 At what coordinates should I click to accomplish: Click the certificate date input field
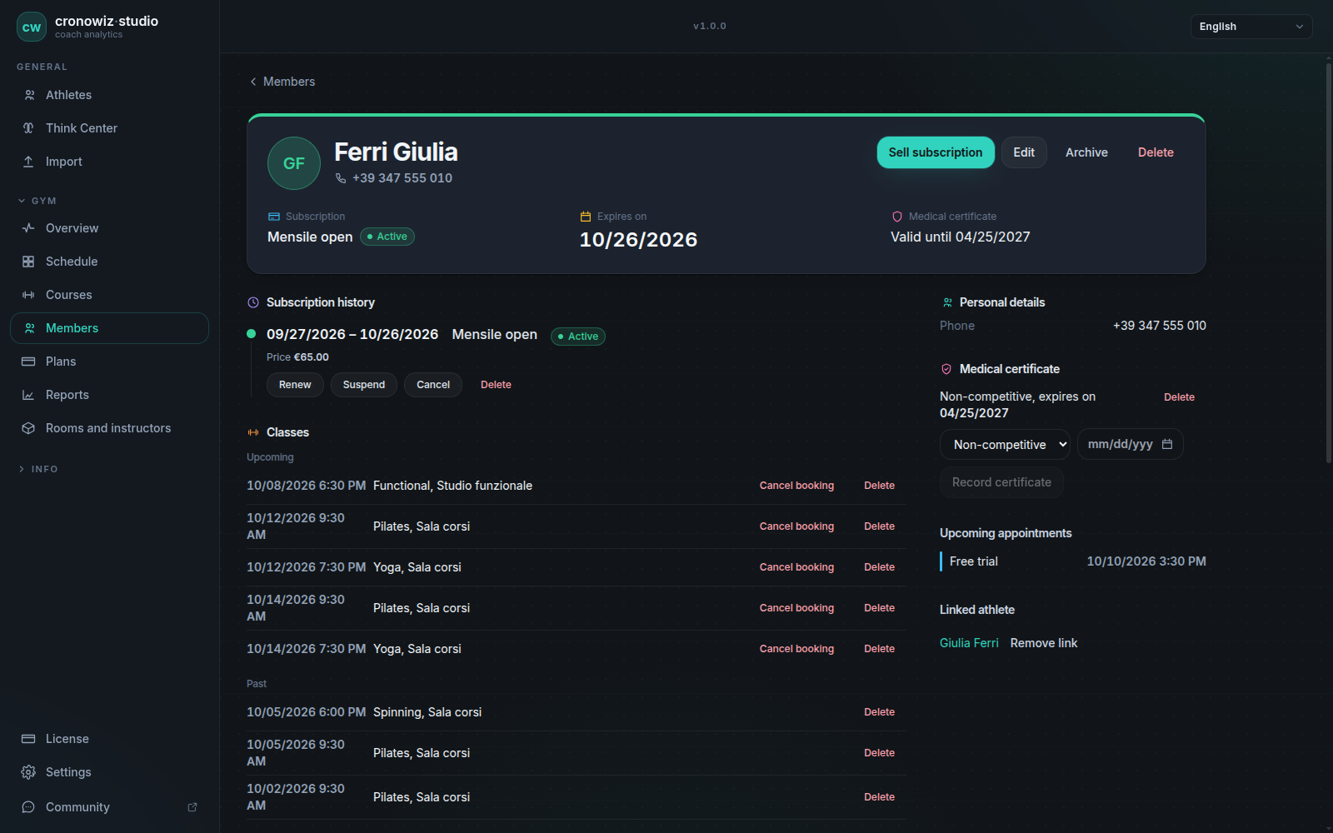point(1130,444)
